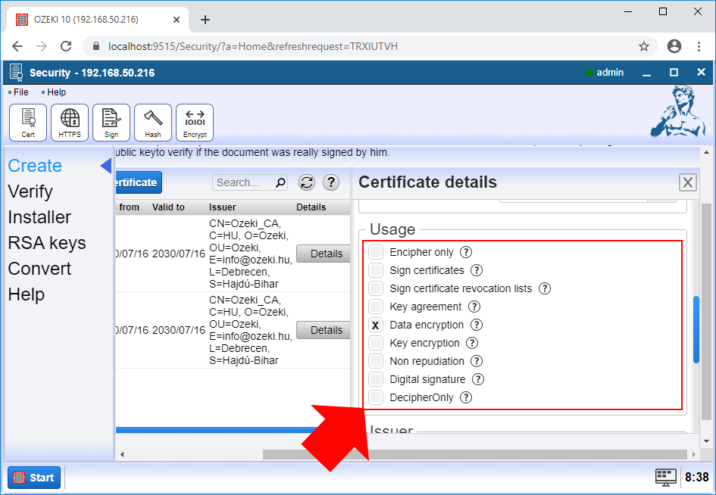Click the magnifier icon in the search box
The width and height of the screenshot is (716, 495).
click(280, 182)
